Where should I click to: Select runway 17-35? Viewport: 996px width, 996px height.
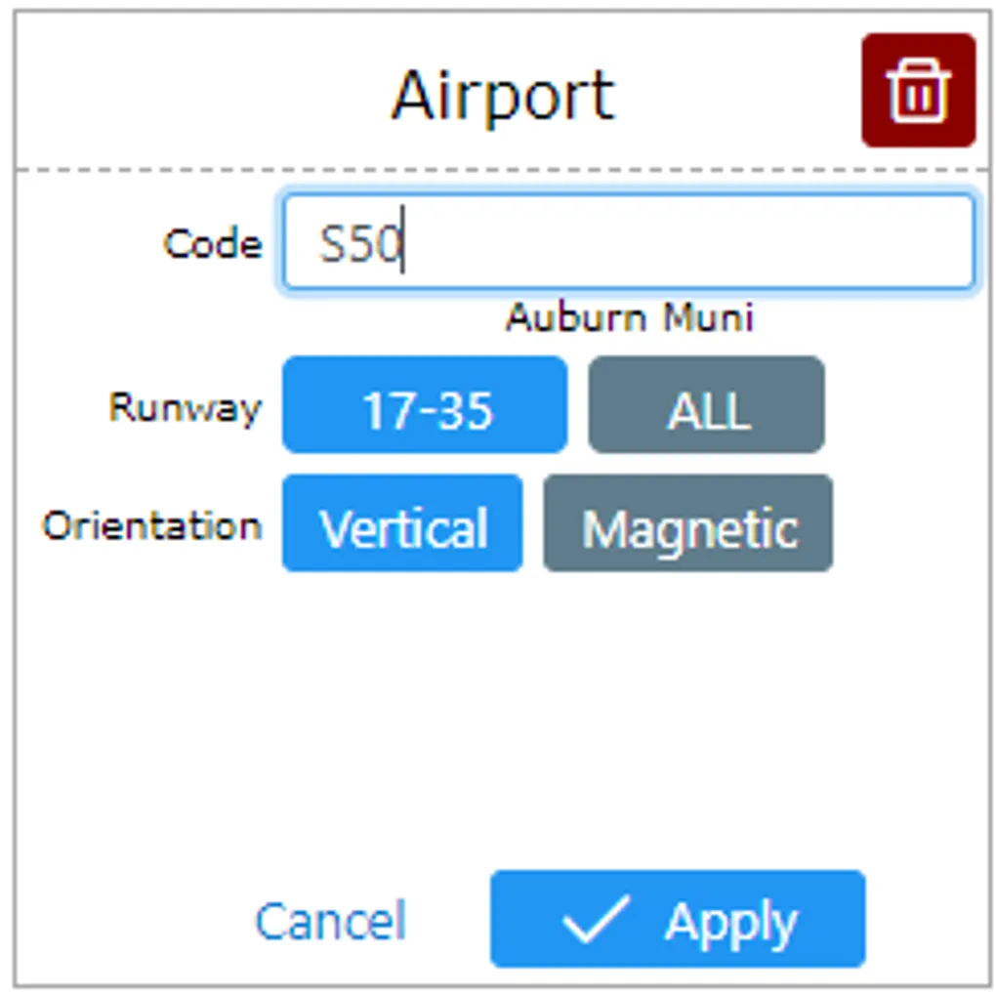pyautogui.click(x=424, y=405)
